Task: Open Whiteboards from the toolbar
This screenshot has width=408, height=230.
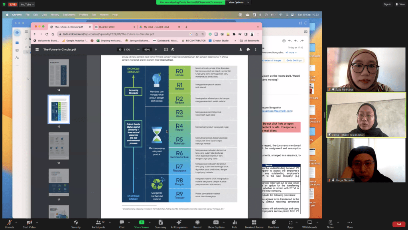Action: [x=309, y=222]
